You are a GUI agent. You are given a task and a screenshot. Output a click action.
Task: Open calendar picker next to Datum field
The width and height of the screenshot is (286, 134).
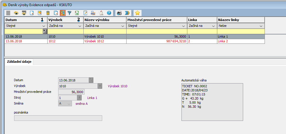(91, 80)
